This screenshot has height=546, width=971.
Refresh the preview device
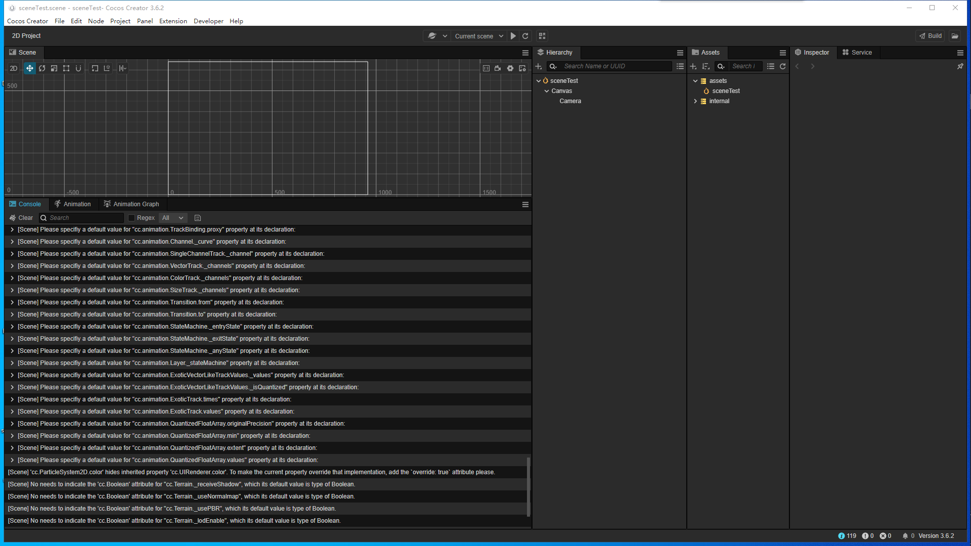525,36
